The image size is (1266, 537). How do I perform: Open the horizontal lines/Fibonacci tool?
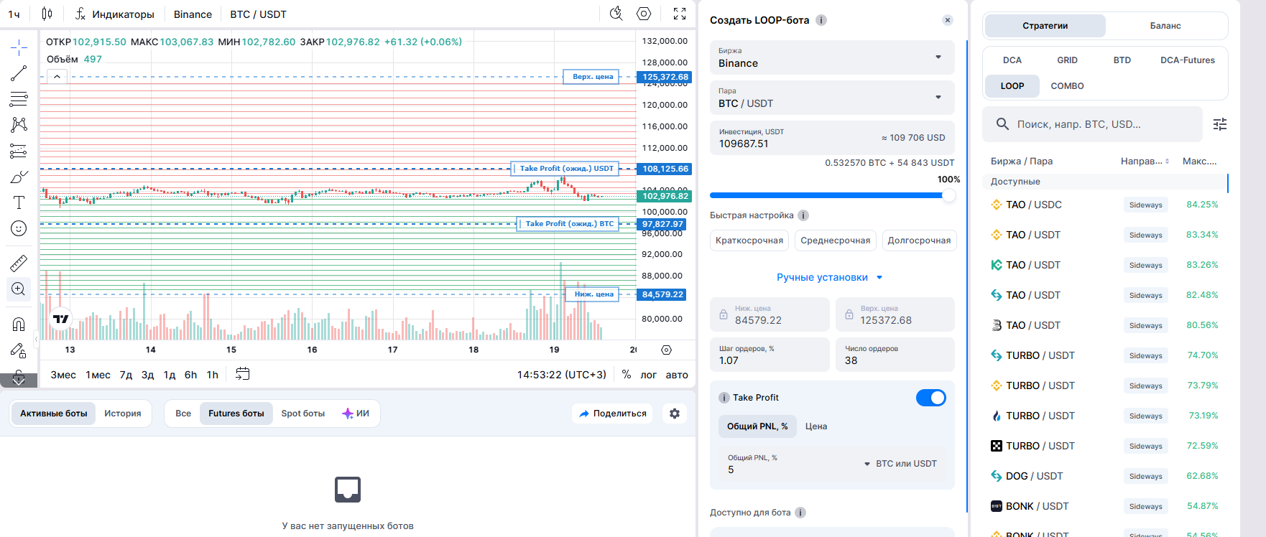click(x=19, y=99)
